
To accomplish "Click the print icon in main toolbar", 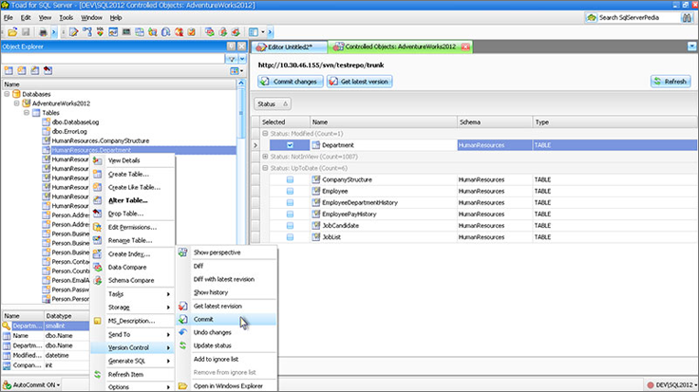I will click(42, 31).
